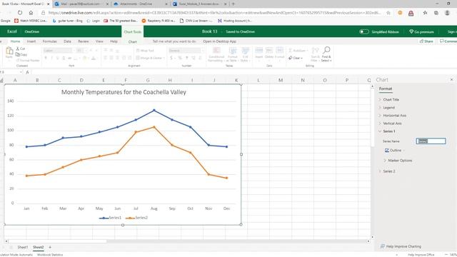Toggle the Simplified Ribbon switch

click(363, 31)
